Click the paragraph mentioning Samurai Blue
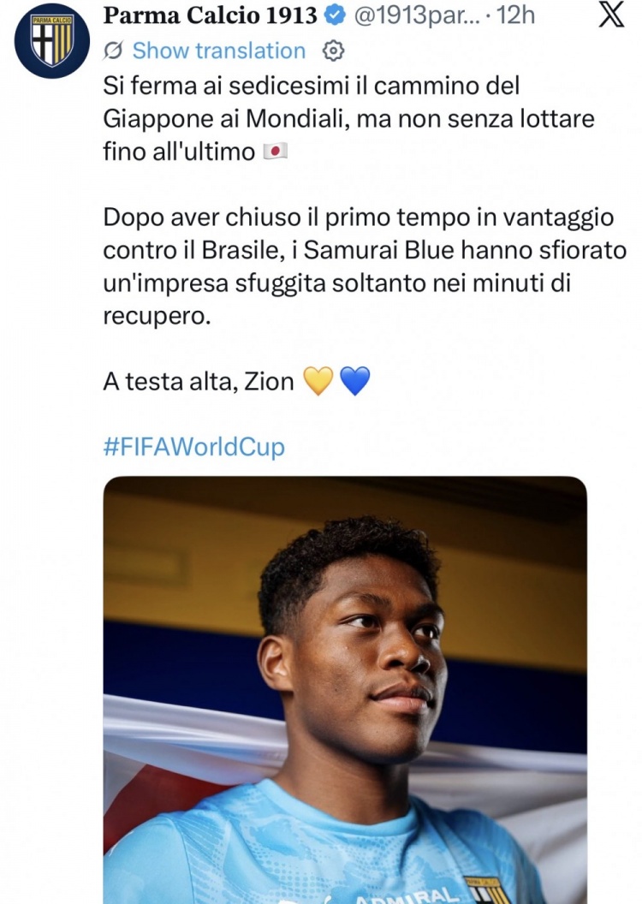Image resolution: width=642 pixels, height=904 pixels. (364, 266)
